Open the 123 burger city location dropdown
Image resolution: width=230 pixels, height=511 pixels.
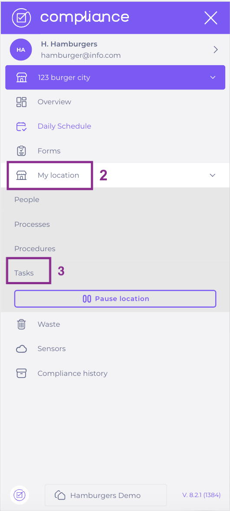coord(115,77)
